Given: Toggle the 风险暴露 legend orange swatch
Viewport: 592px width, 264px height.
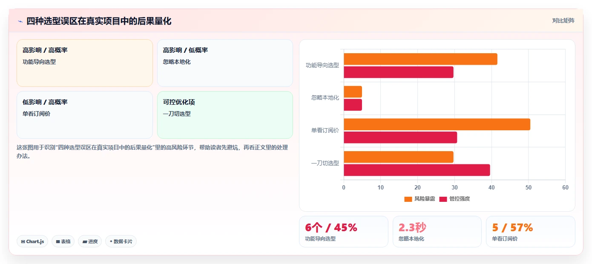Looking at the screenshot, I should click(408, 199).
